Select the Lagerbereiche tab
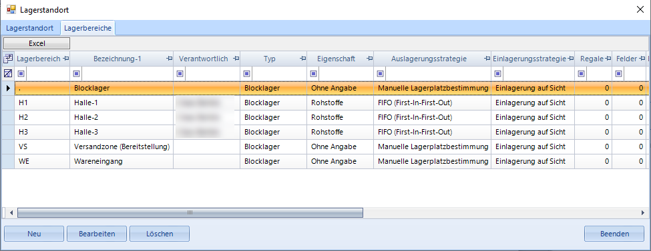Screen dimensions: 651x251 [87, 28]
